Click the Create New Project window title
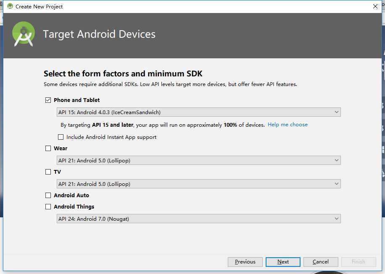This screenshot has height=274, width=385. 39,7
